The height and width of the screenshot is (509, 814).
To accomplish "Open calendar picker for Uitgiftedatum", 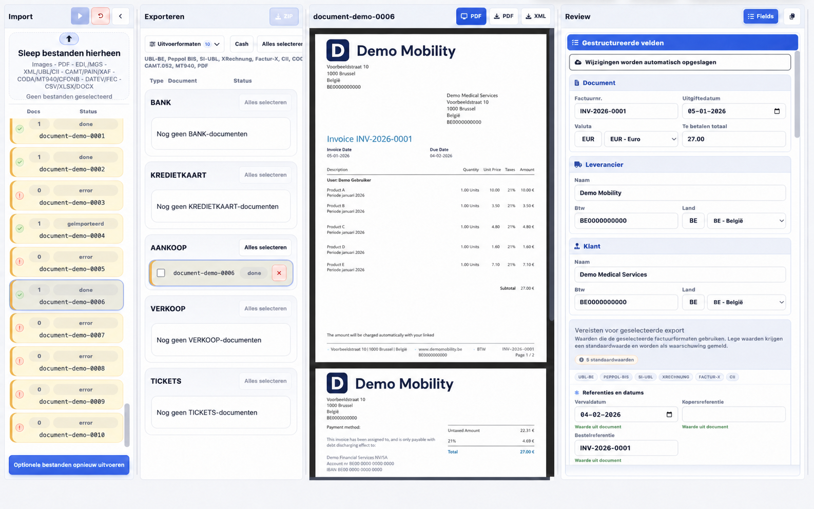I will 777,111.
